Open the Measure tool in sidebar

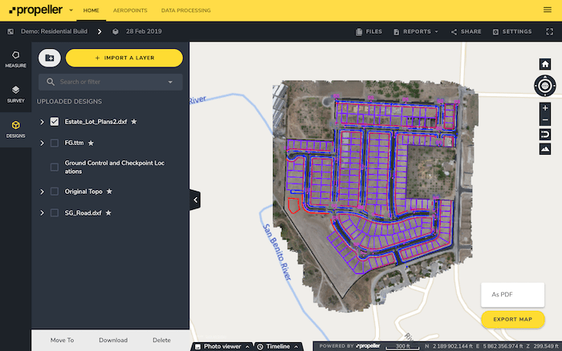click(15, 58)
